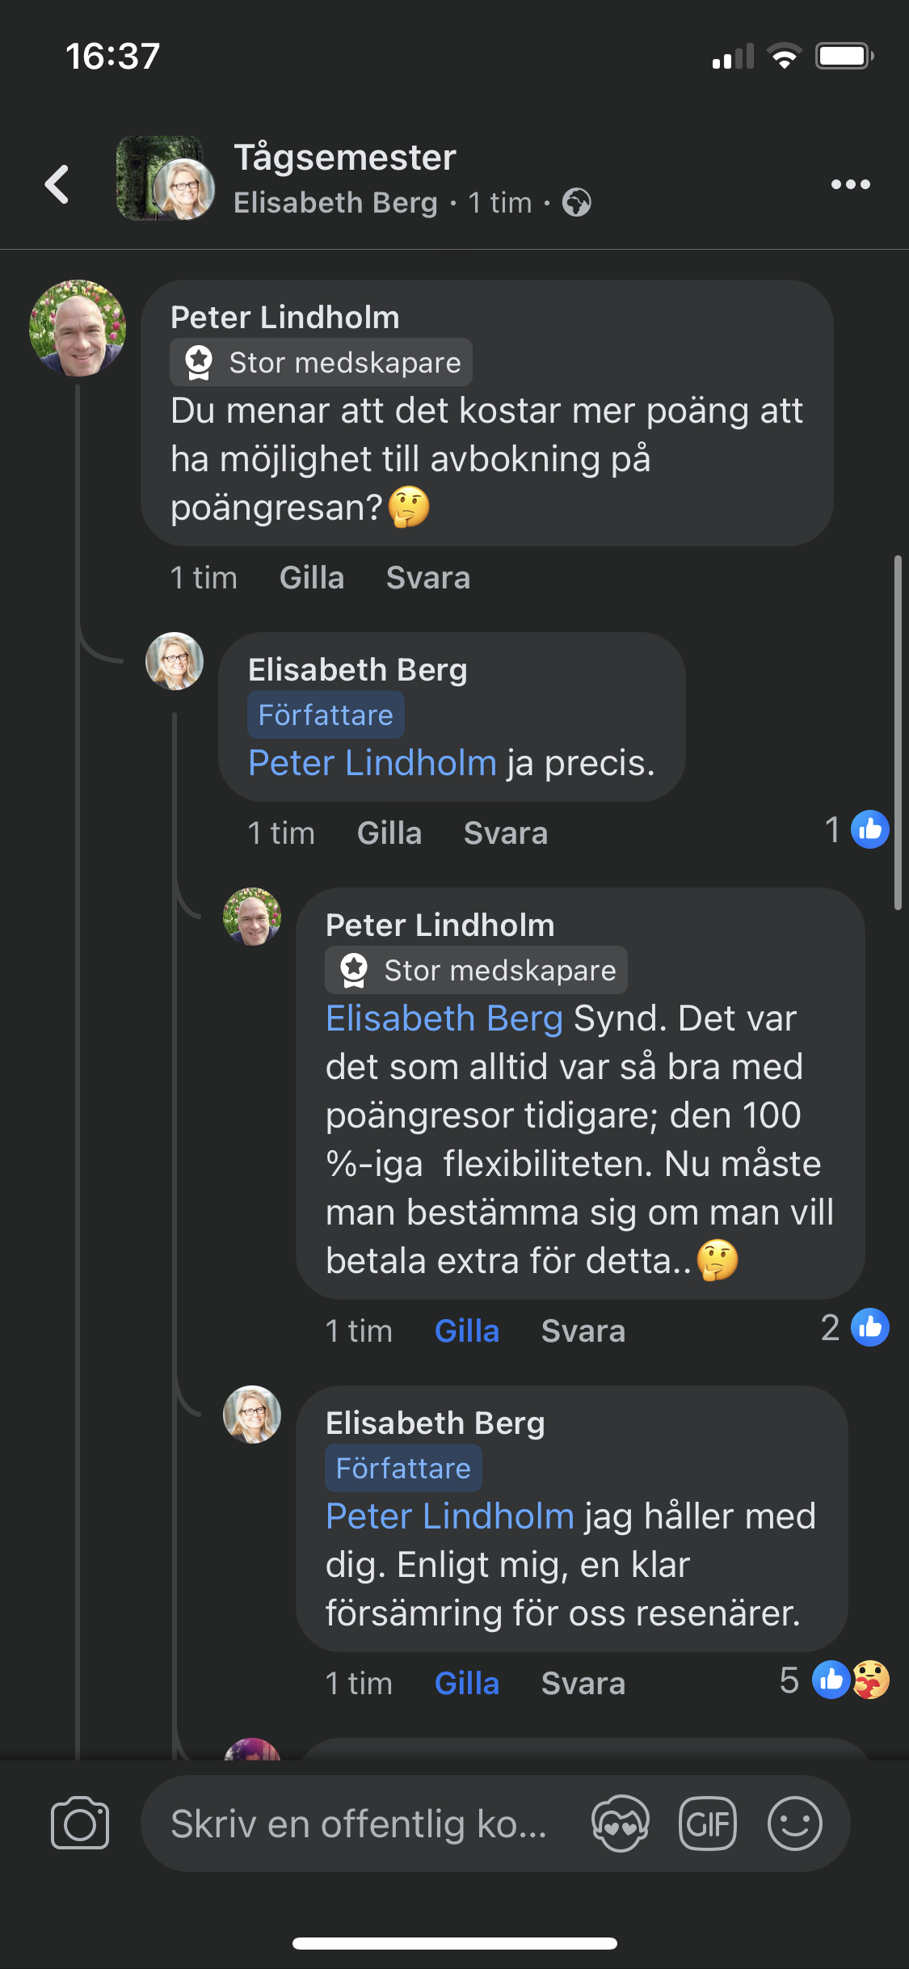Tap Peter Lindholm's profile picture on top comment
909x1969 pixels.
coord(78,328)
